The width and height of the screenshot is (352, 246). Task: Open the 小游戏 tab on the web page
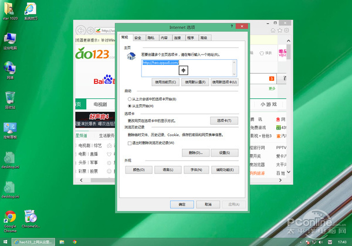[x=269, y=104]
